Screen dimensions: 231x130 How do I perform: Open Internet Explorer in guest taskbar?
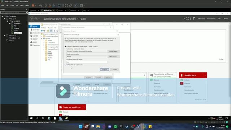(49, 118)
